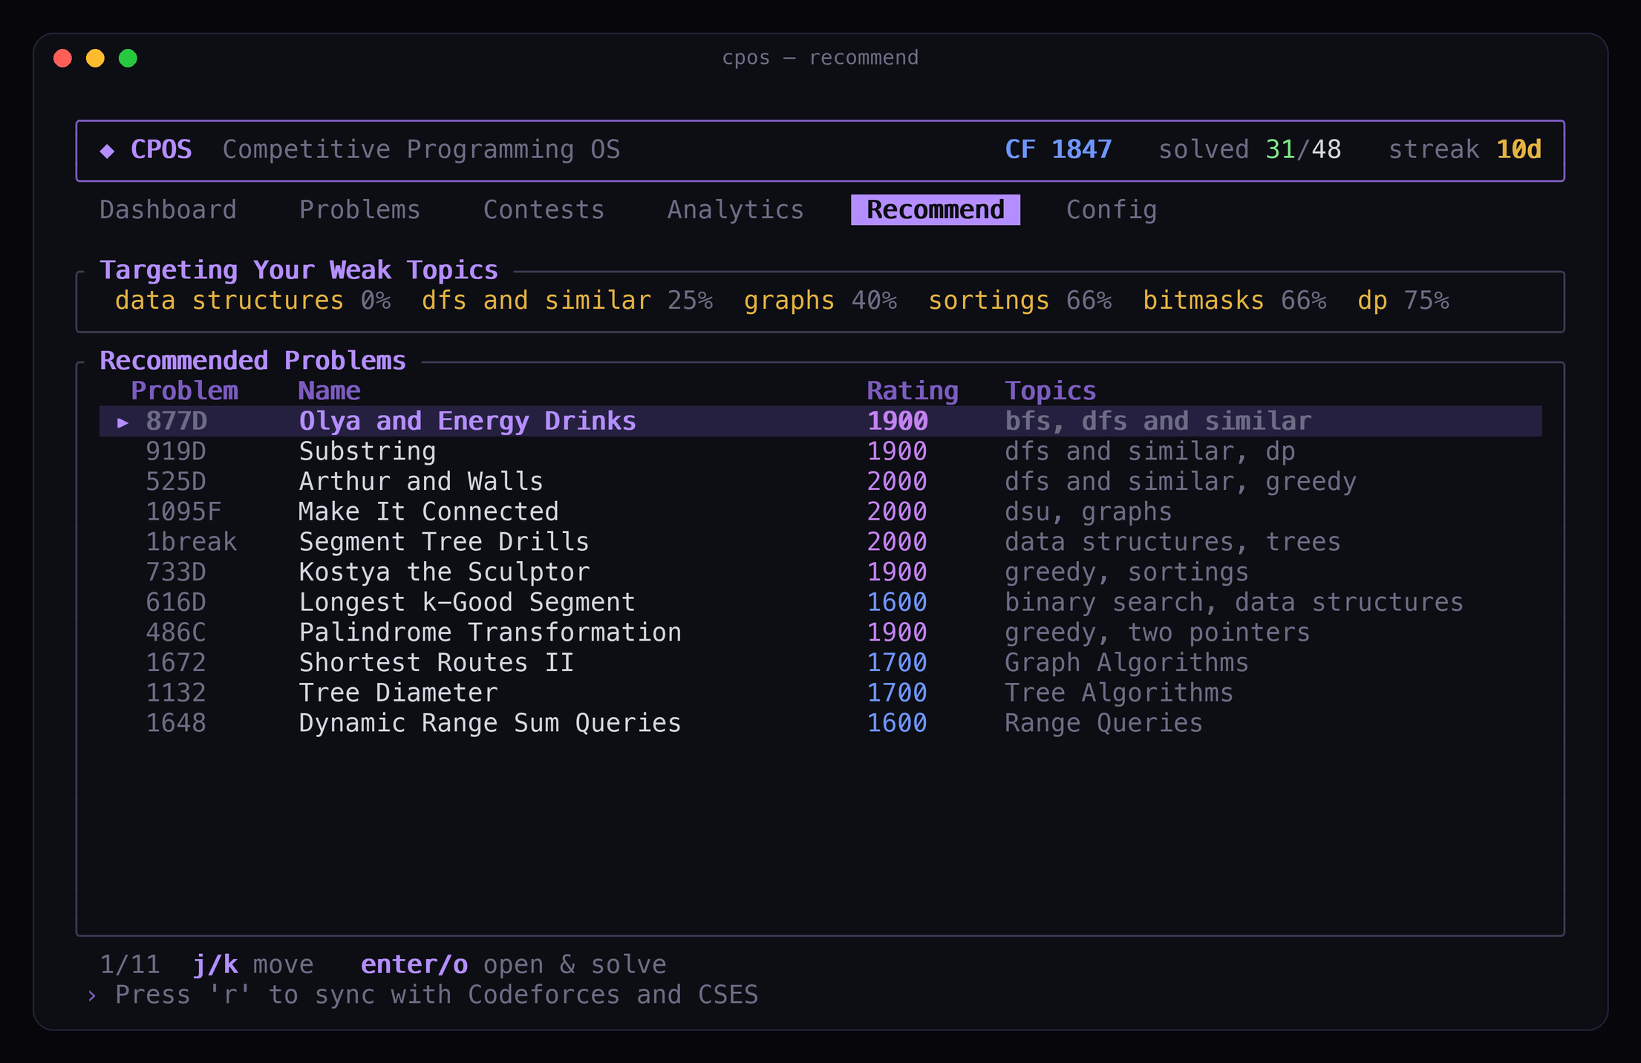
Task: Open the Config tab
Action: tap(1112, 210)
